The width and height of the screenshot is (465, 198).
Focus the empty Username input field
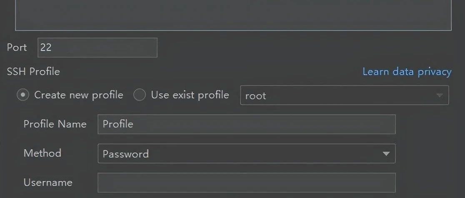click(x=246, y=183)
